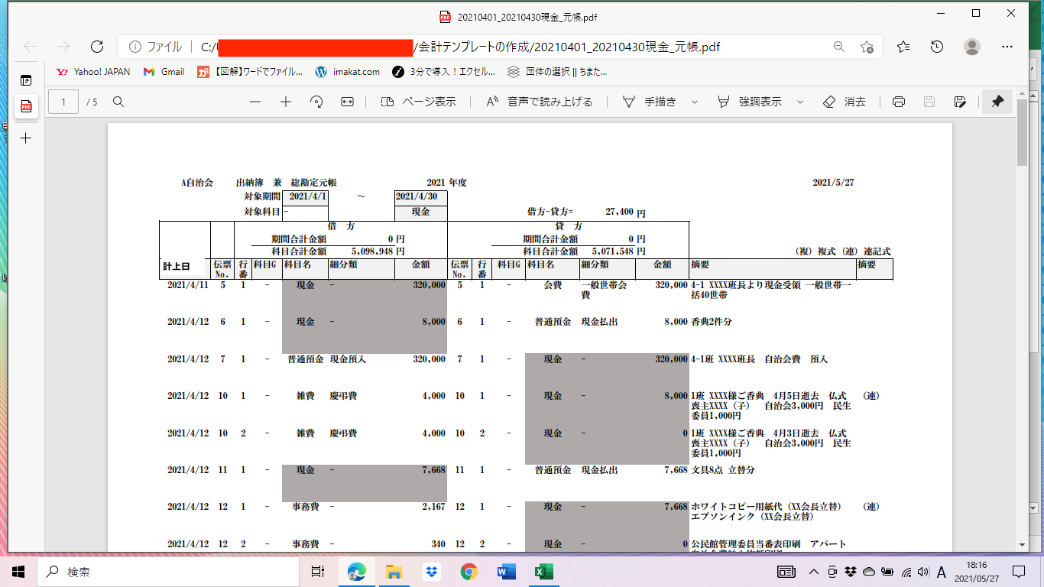
Task: Open the PDF search magnifier
Action: point(118,102)
